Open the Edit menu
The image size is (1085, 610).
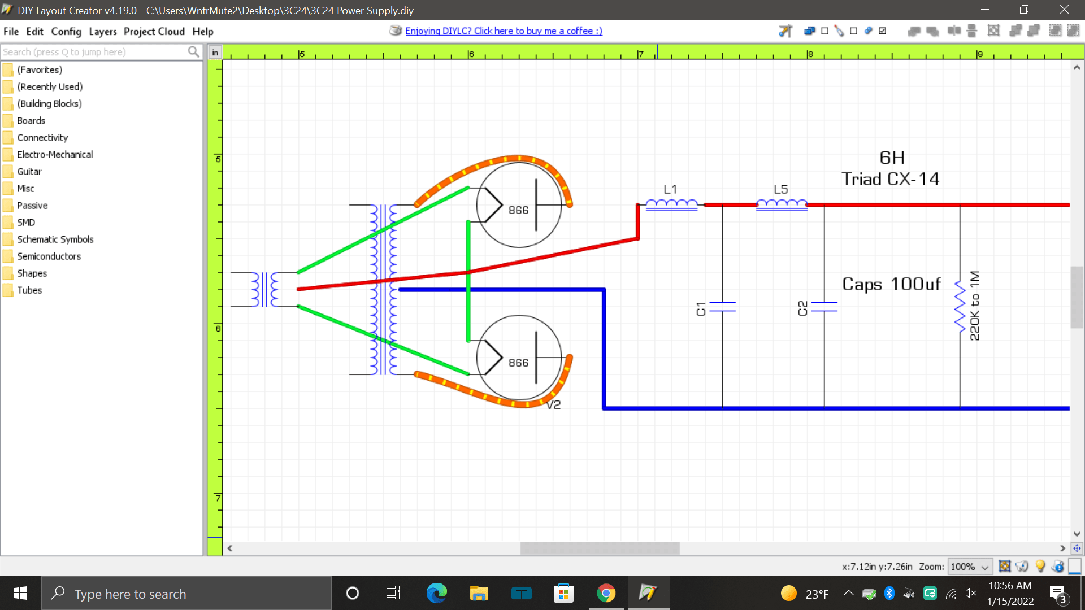click(34, 32)
